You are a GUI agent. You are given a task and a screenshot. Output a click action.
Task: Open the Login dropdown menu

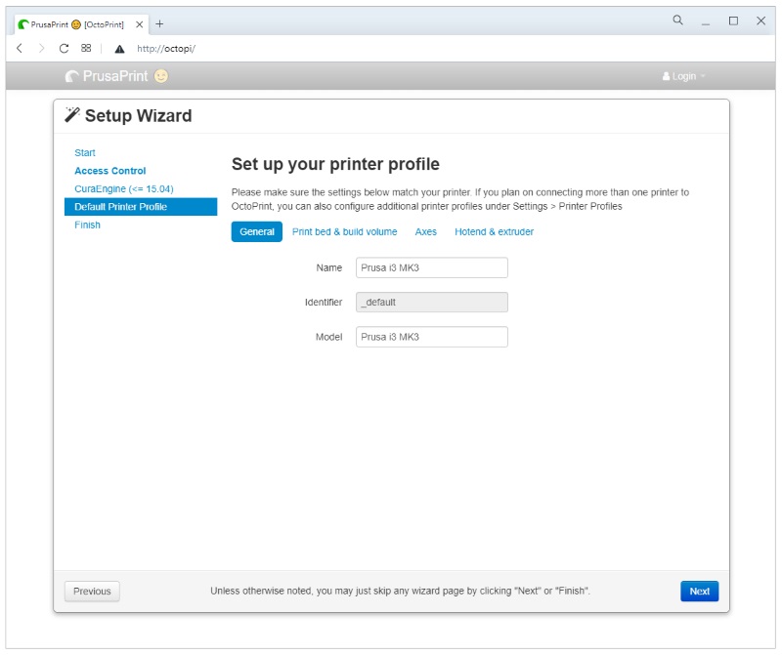point(683,76)
